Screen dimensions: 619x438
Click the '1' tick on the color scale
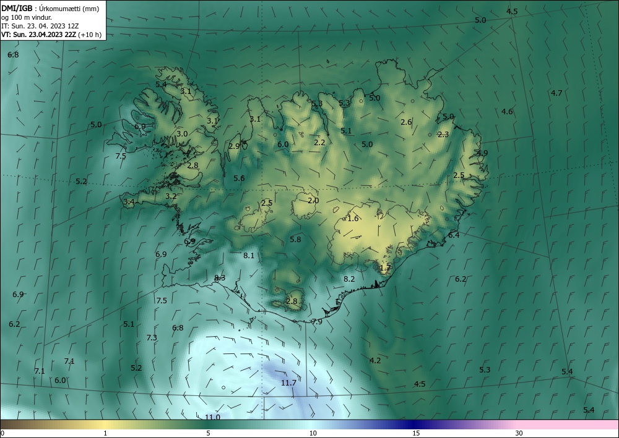point(105,433)
